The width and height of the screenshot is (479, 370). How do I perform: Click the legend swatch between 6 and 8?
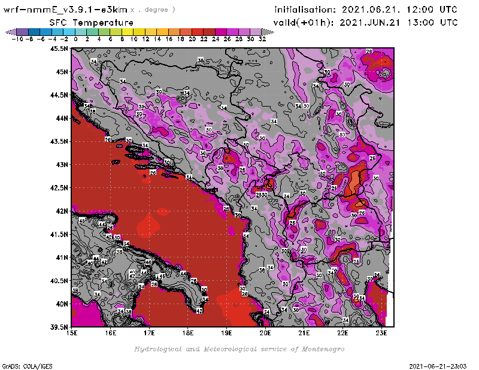pyautogui.click(x=116, y=32)
